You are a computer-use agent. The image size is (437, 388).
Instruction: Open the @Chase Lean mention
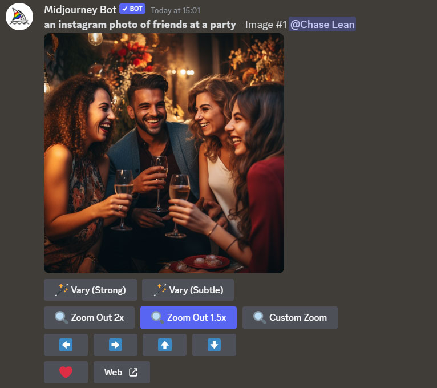322,24
